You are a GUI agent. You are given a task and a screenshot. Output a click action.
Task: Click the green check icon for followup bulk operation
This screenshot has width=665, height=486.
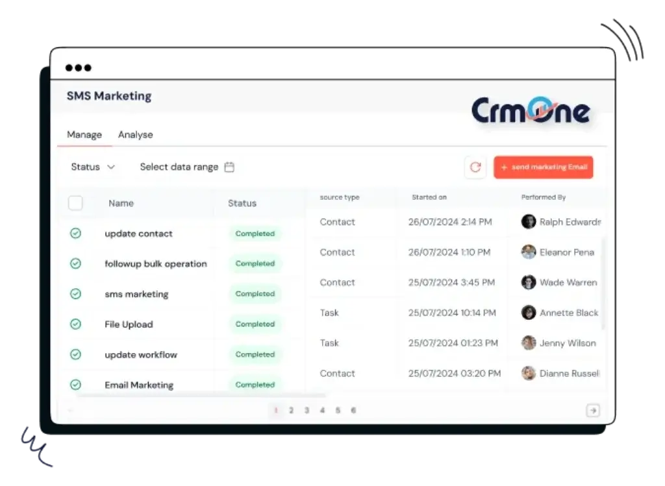75,263
